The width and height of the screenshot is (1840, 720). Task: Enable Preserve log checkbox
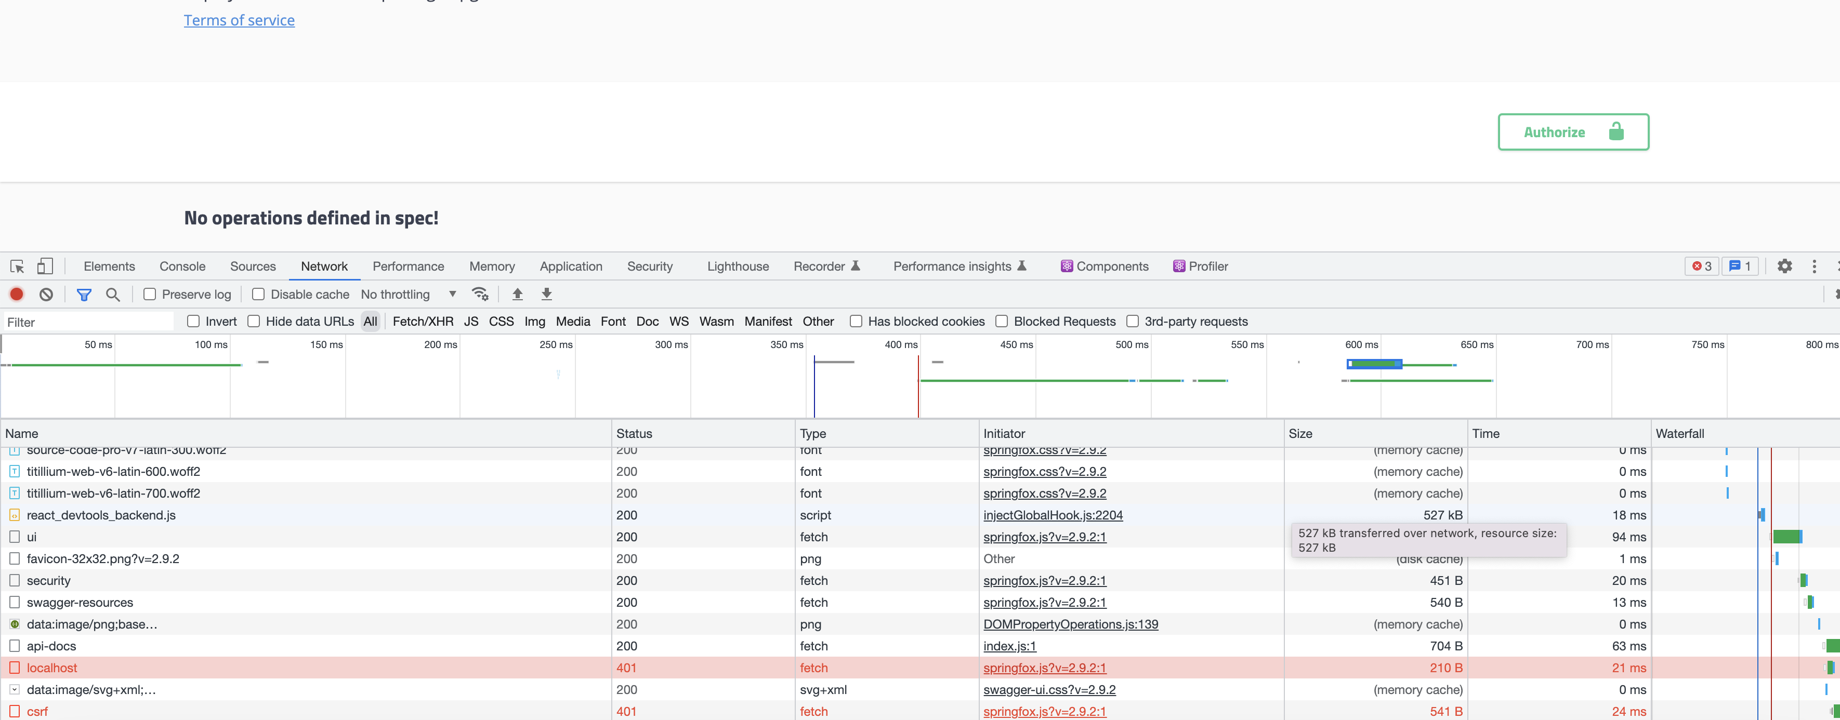[149, 294]
